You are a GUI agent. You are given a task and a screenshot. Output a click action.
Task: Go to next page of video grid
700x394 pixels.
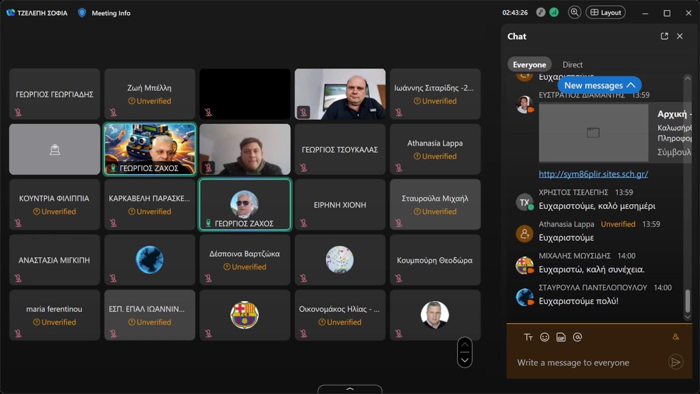tap(465, 360)
